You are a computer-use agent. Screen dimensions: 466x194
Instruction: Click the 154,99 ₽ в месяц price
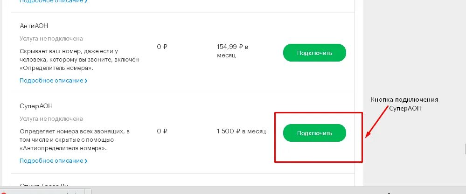point(232,51)
